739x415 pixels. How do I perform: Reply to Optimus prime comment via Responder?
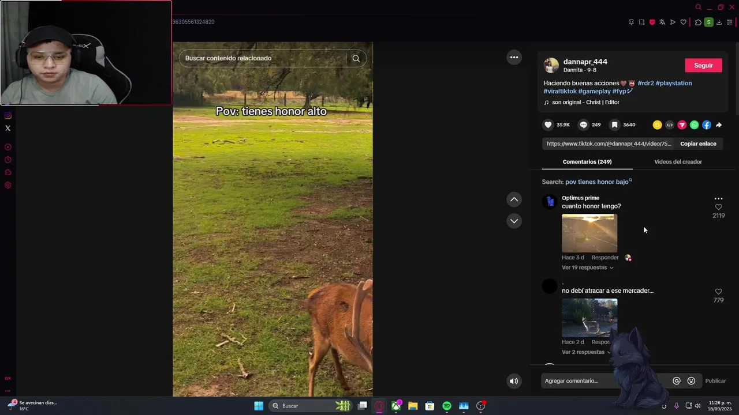pyautogui.click(x=605, y=258)
